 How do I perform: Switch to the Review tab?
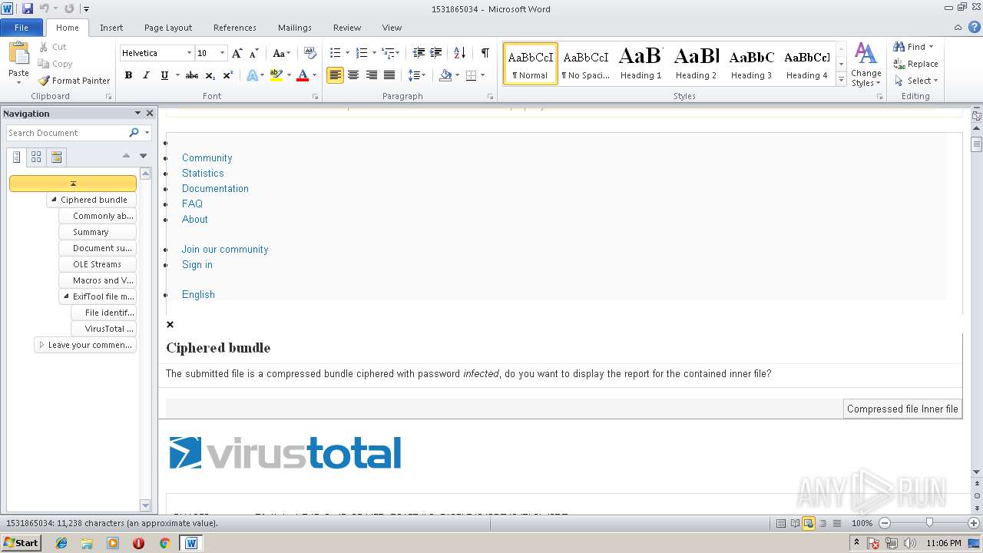pos(347,28)
